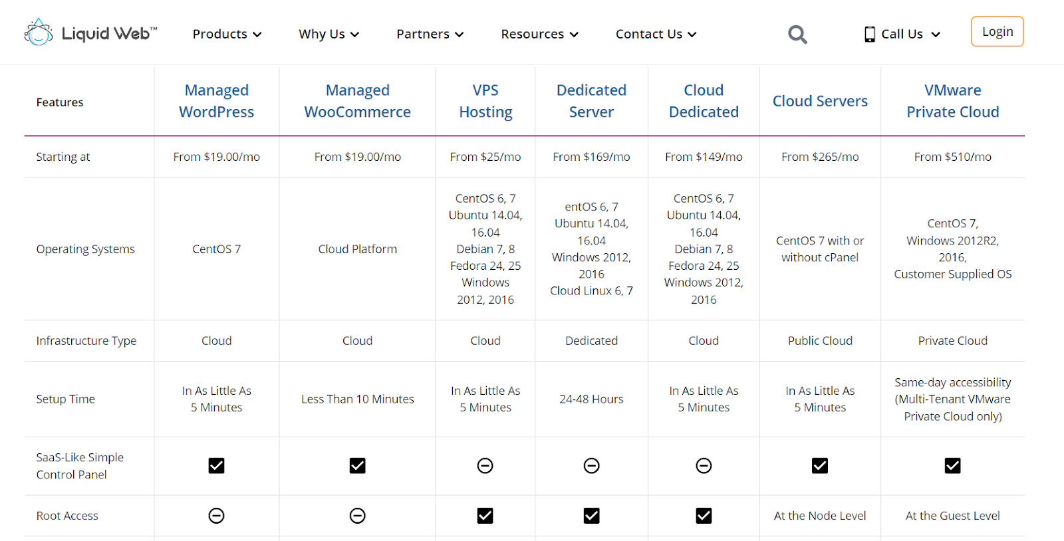Screen dimensions: 1064x541
Task: Open the Managed WooCommerce column link
Action: [x=358, y=101]
